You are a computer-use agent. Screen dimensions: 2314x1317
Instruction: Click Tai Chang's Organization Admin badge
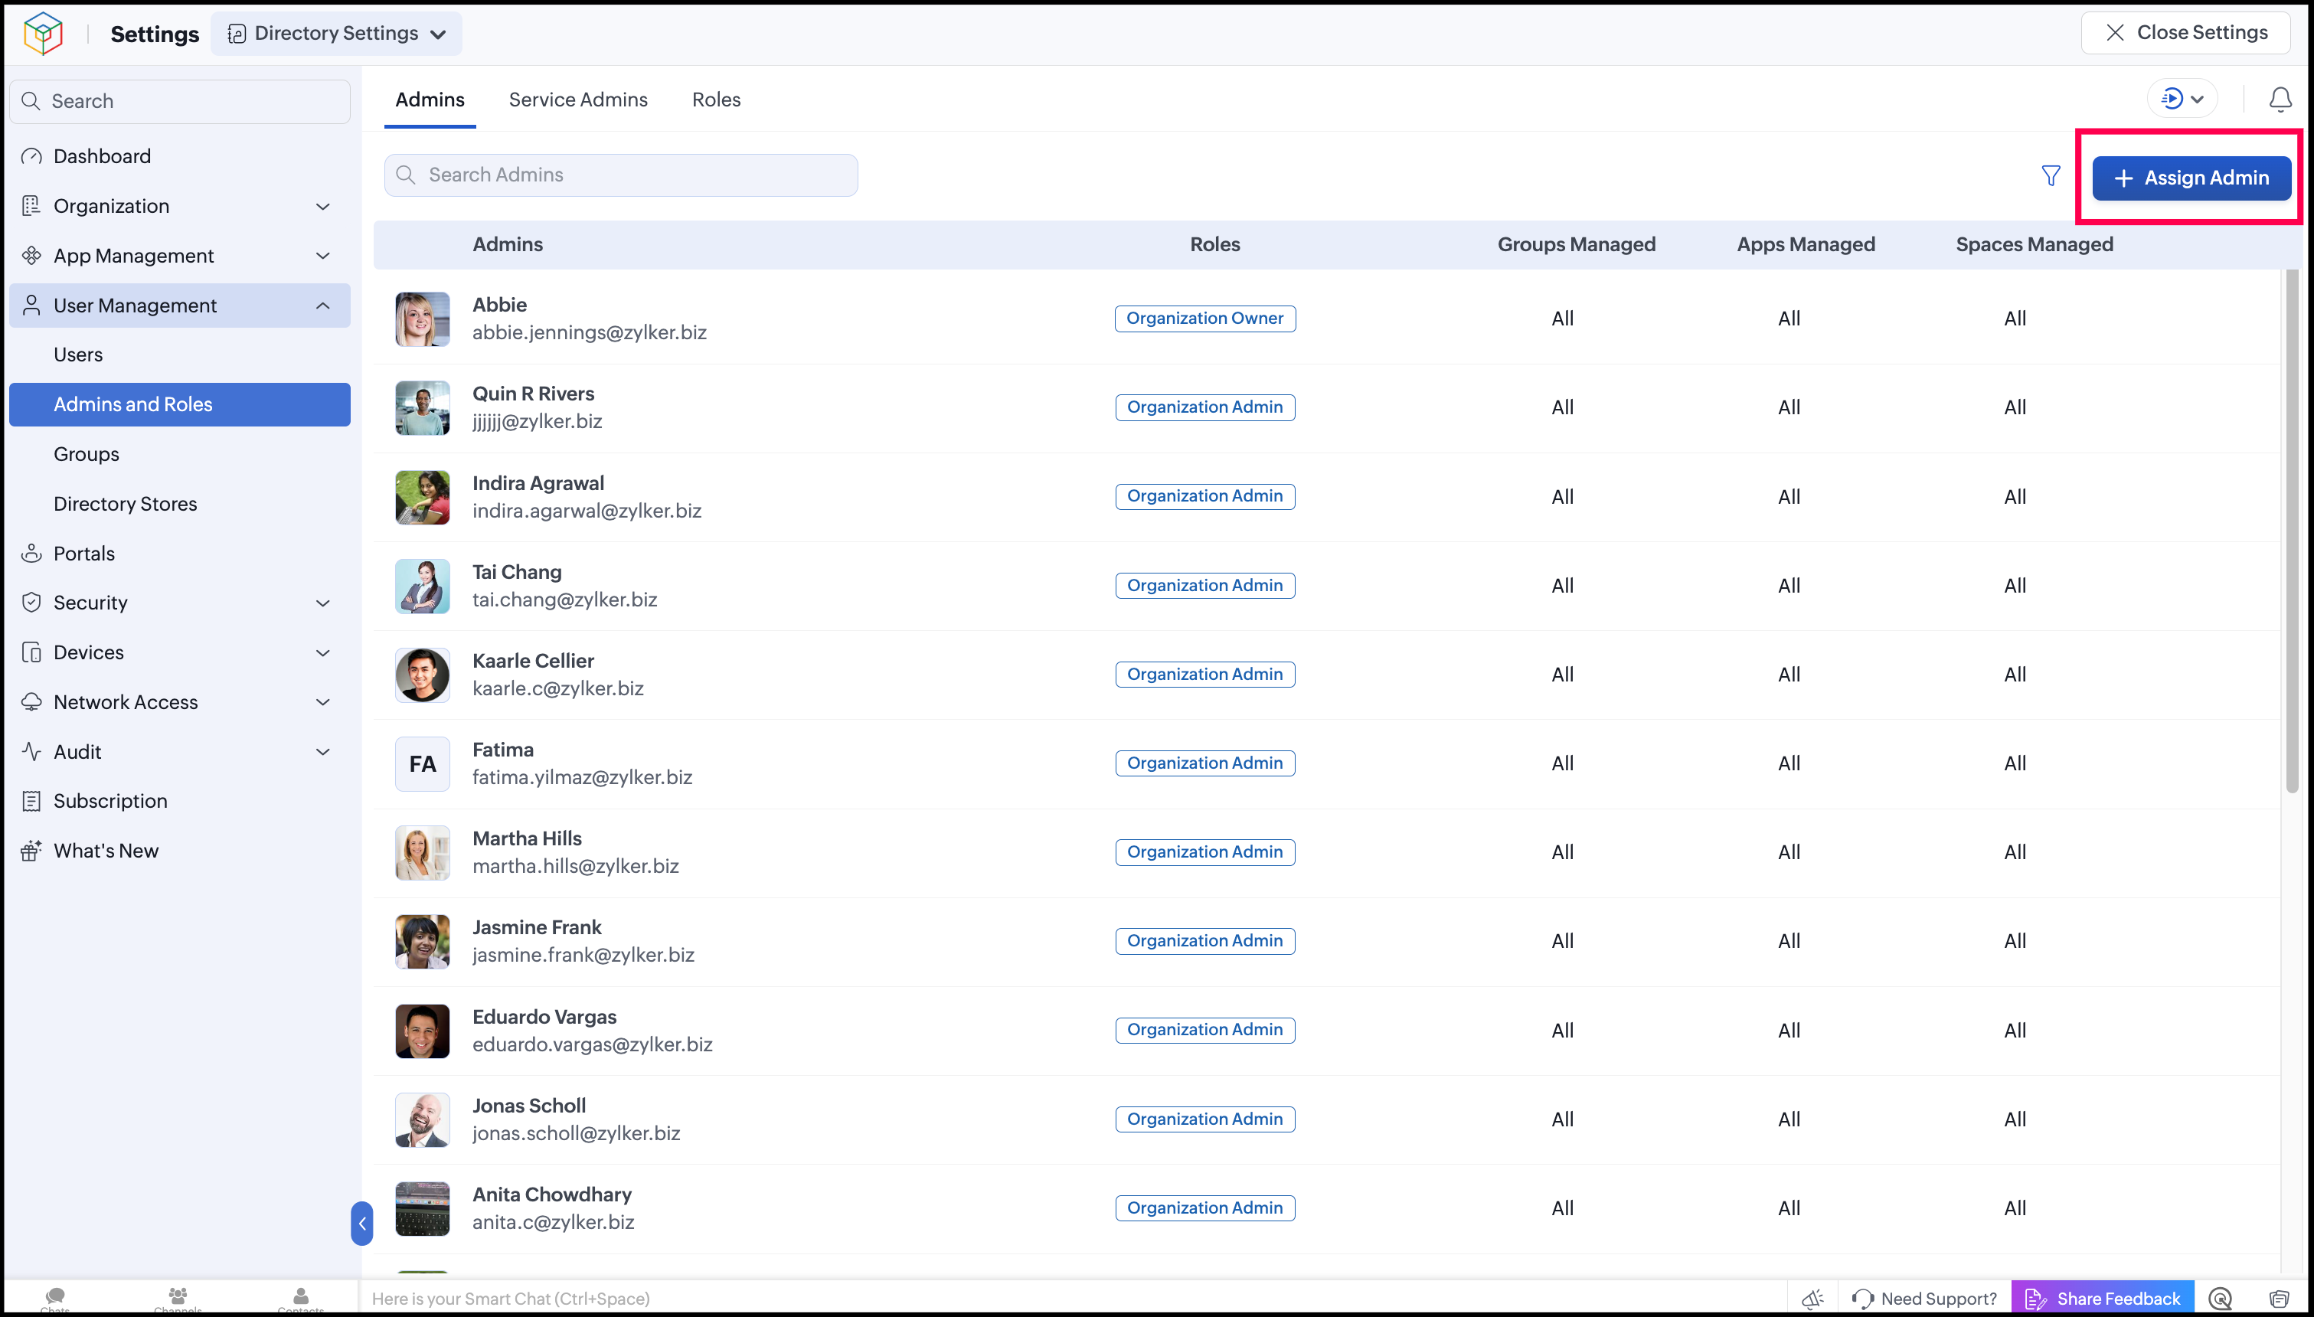(1204, 585)
